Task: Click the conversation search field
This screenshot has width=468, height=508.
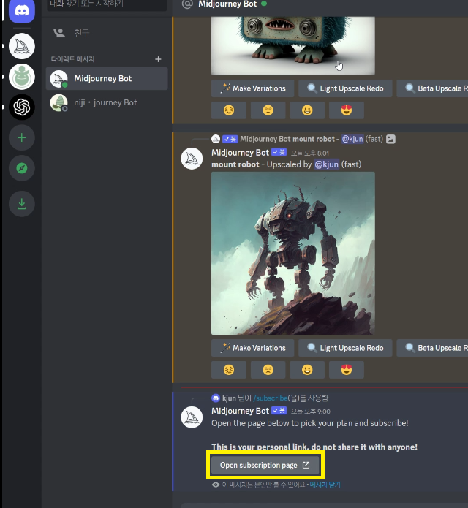Action: [x=107, y=5]
